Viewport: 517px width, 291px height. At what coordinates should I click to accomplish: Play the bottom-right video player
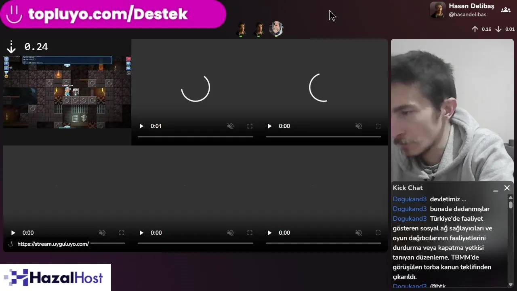pyautogui.click(x=269, y=233)
